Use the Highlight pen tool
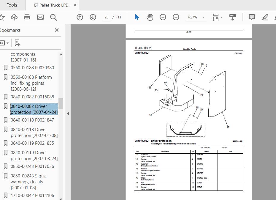276x200 pixels. 264,17
